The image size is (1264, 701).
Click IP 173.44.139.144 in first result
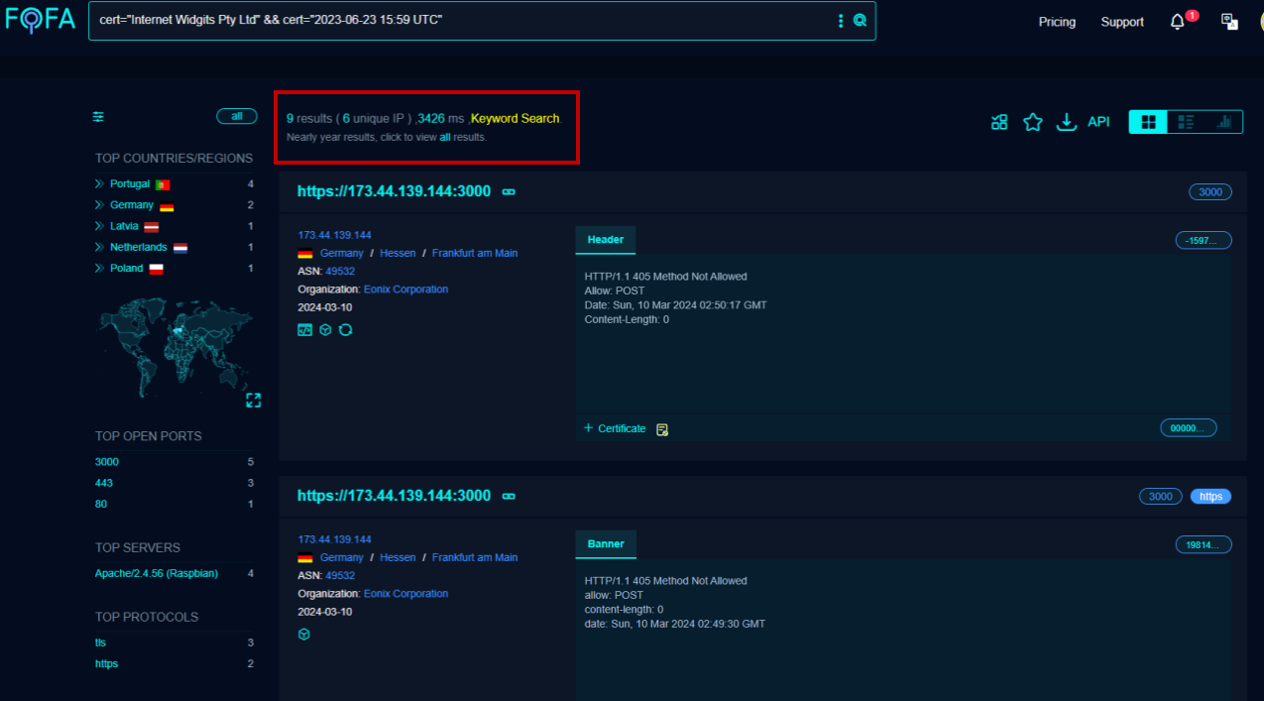[334, 235]
